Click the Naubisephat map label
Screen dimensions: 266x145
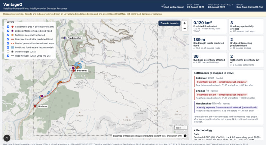[x=75, y=38]
